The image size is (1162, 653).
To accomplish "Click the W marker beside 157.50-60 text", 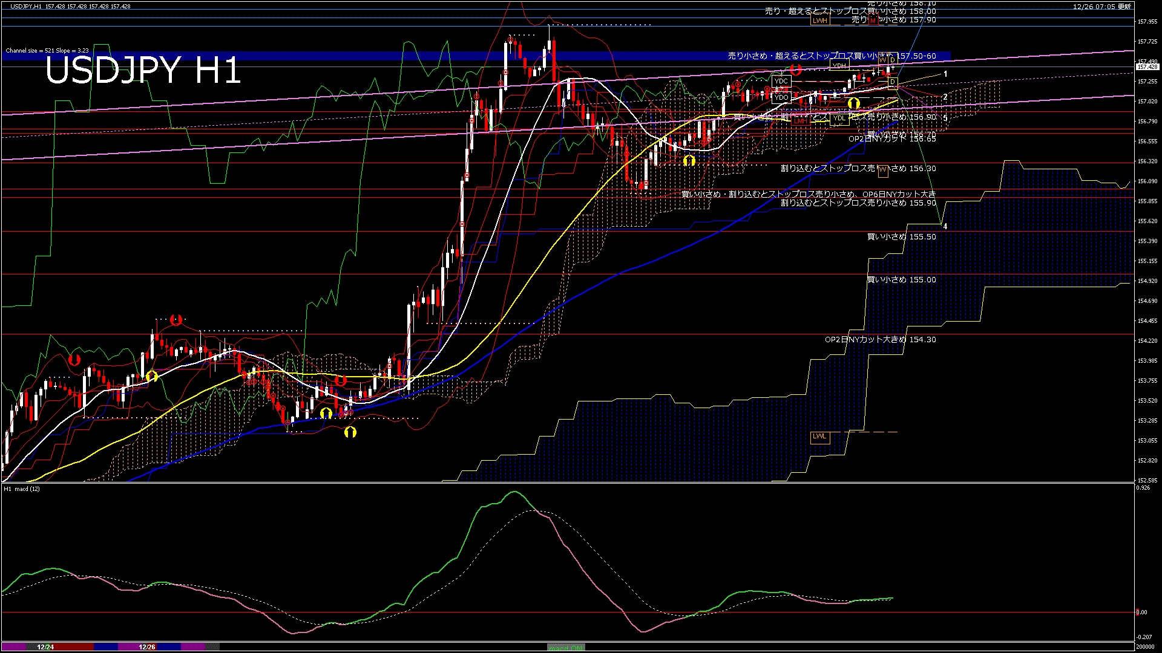I will pos(882,60).
